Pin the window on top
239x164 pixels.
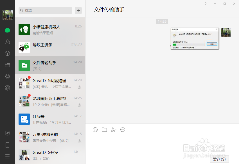tap(206, 4)
